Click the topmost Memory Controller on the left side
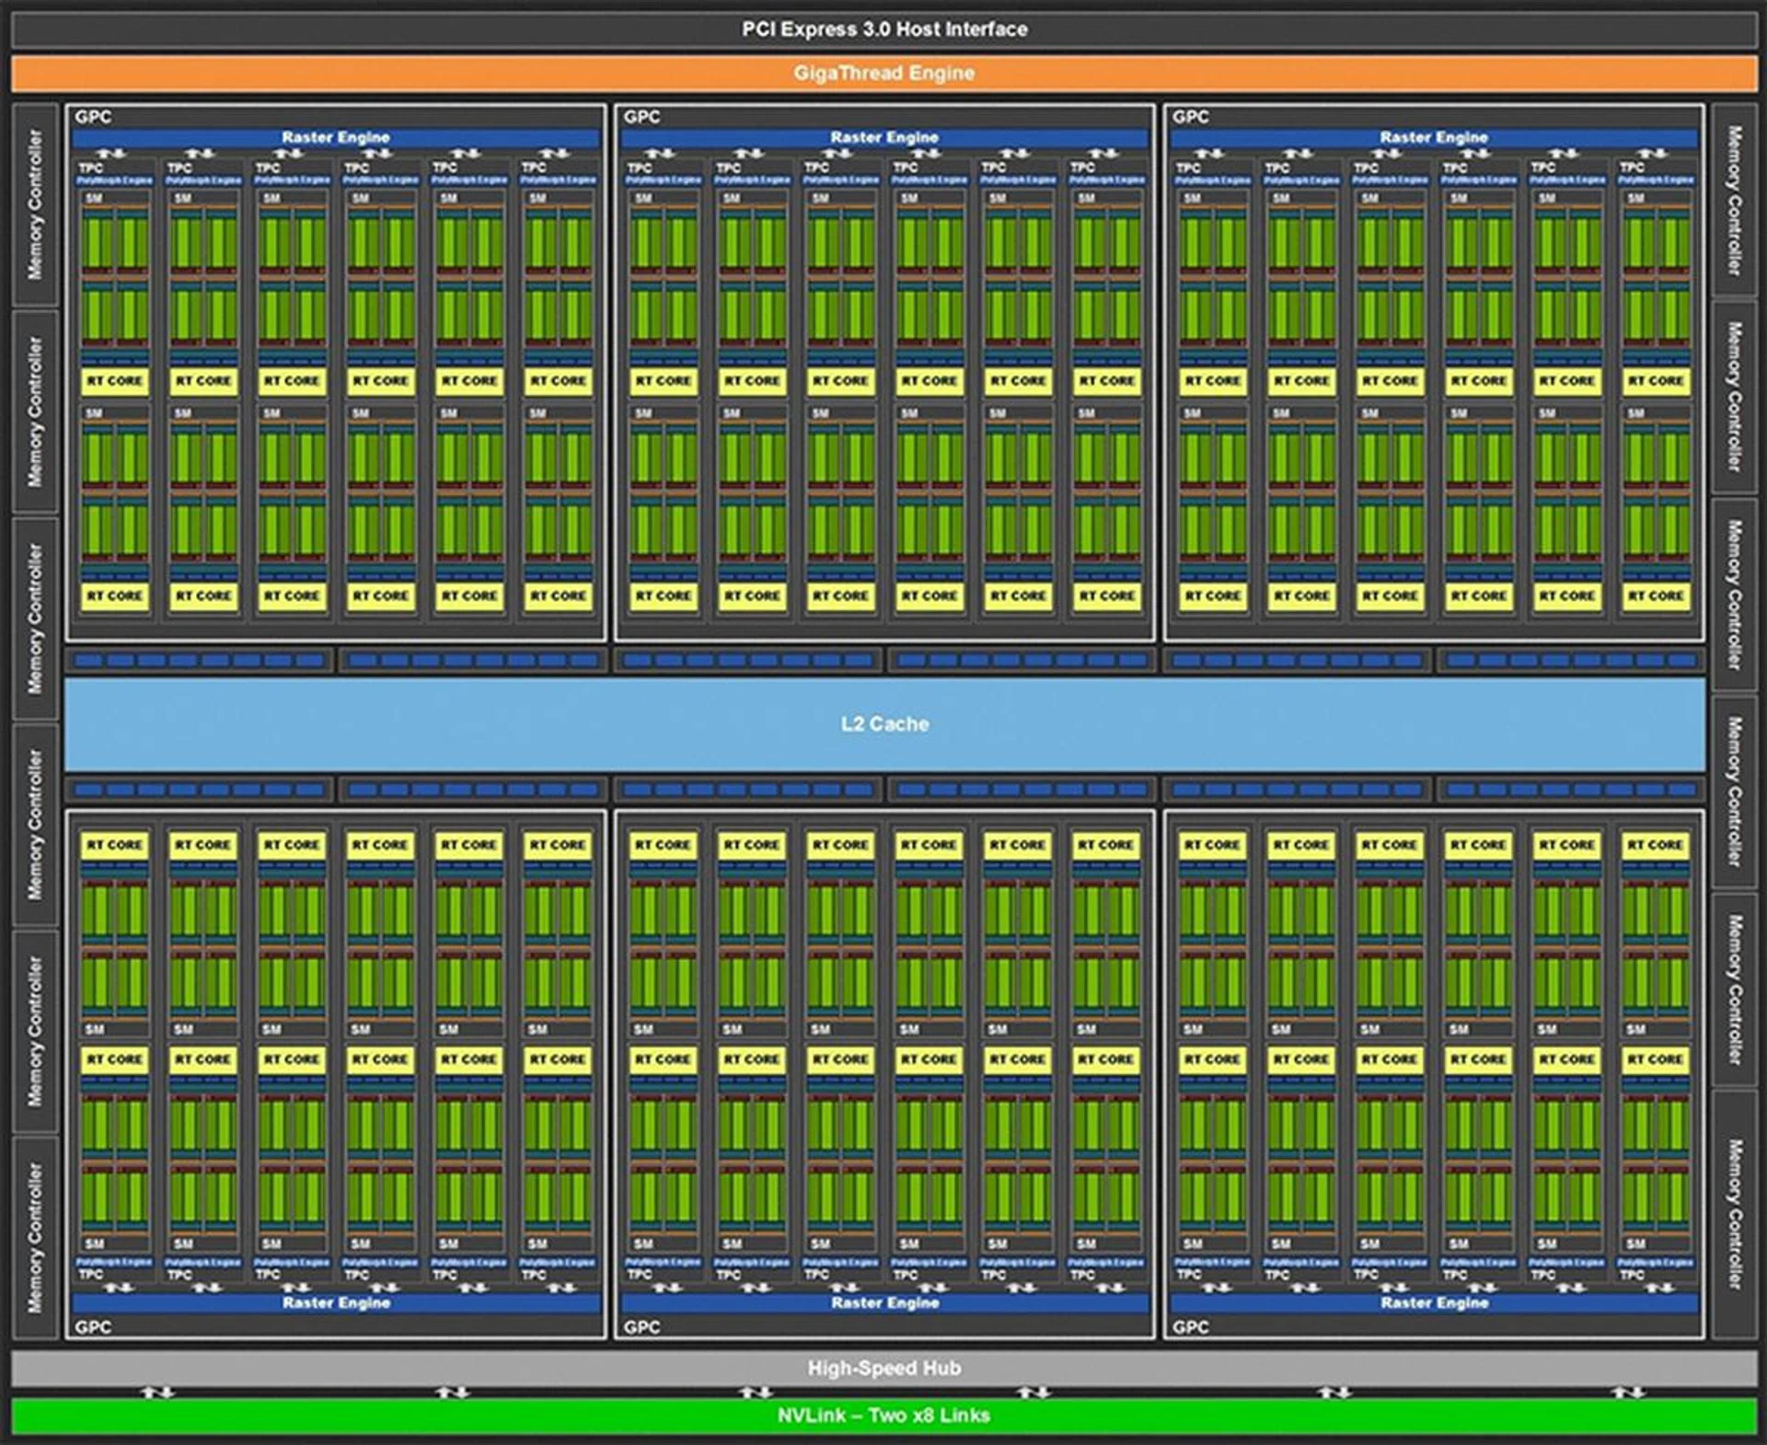1767x1445 pixels. (x=35, y=203)
